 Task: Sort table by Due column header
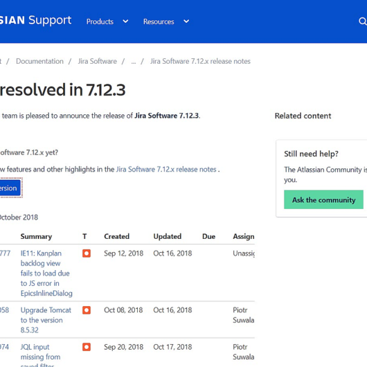pyautogui.click(x=209, y=236)
